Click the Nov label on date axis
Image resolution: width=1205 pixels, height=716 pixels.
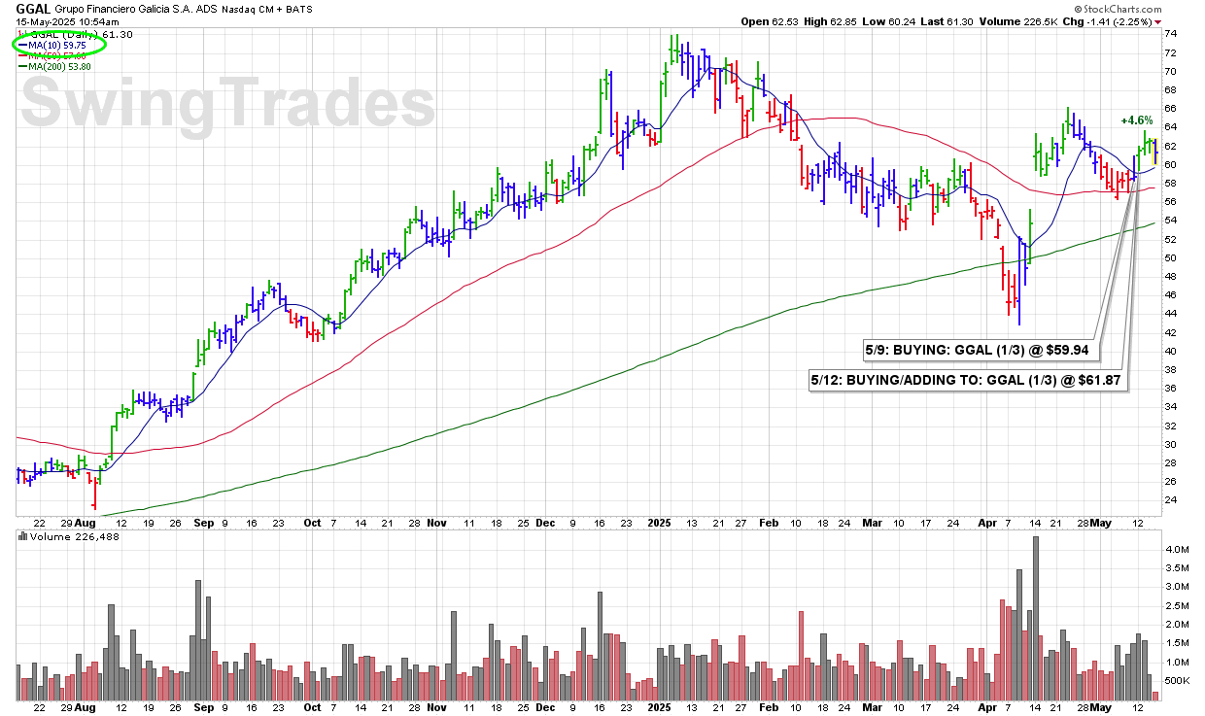click(438, 521)
